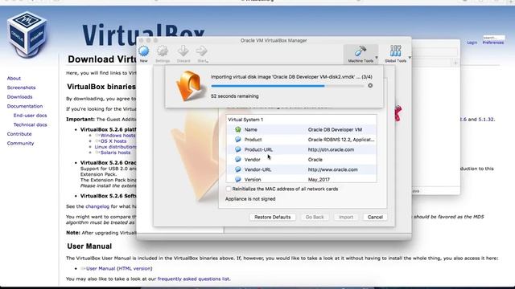Open the Community sidebar link
The image size is (515, 289).
point(20,143)
